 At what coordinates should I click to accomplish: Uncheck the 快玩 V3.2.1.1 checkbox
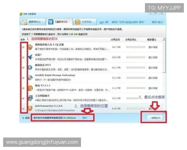tap(23, 88)
